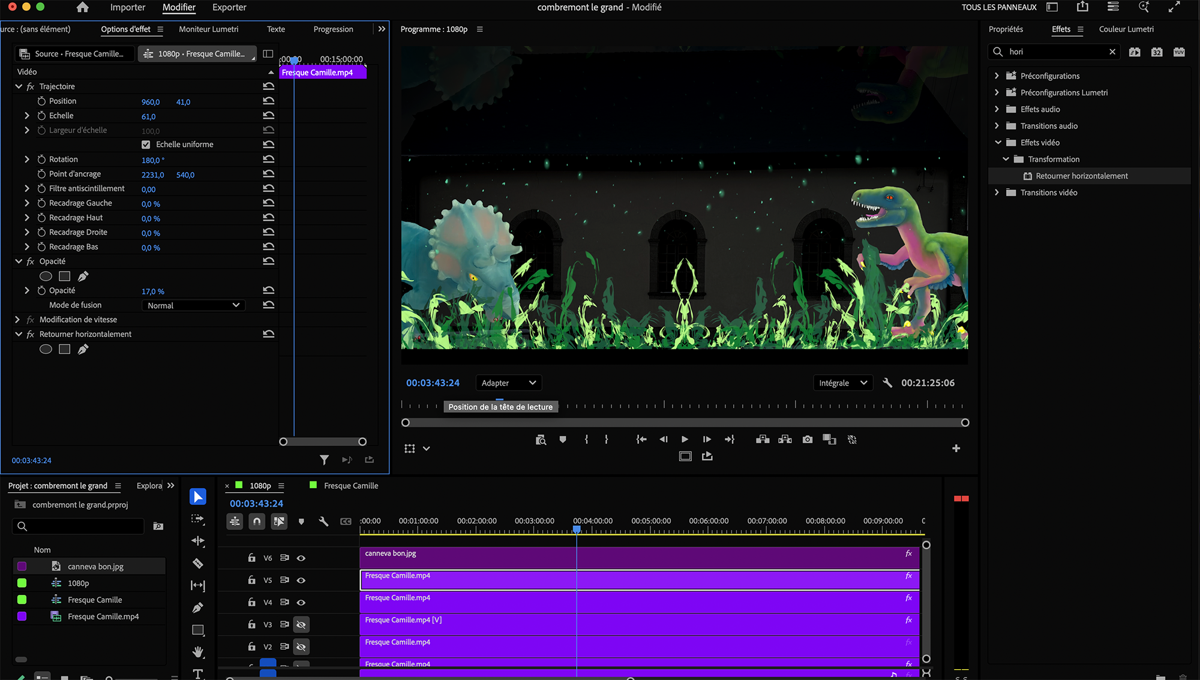This screenshot has height=680, width=1200.
Task: Click the Home icon at top left
Action: pos(83,7)
